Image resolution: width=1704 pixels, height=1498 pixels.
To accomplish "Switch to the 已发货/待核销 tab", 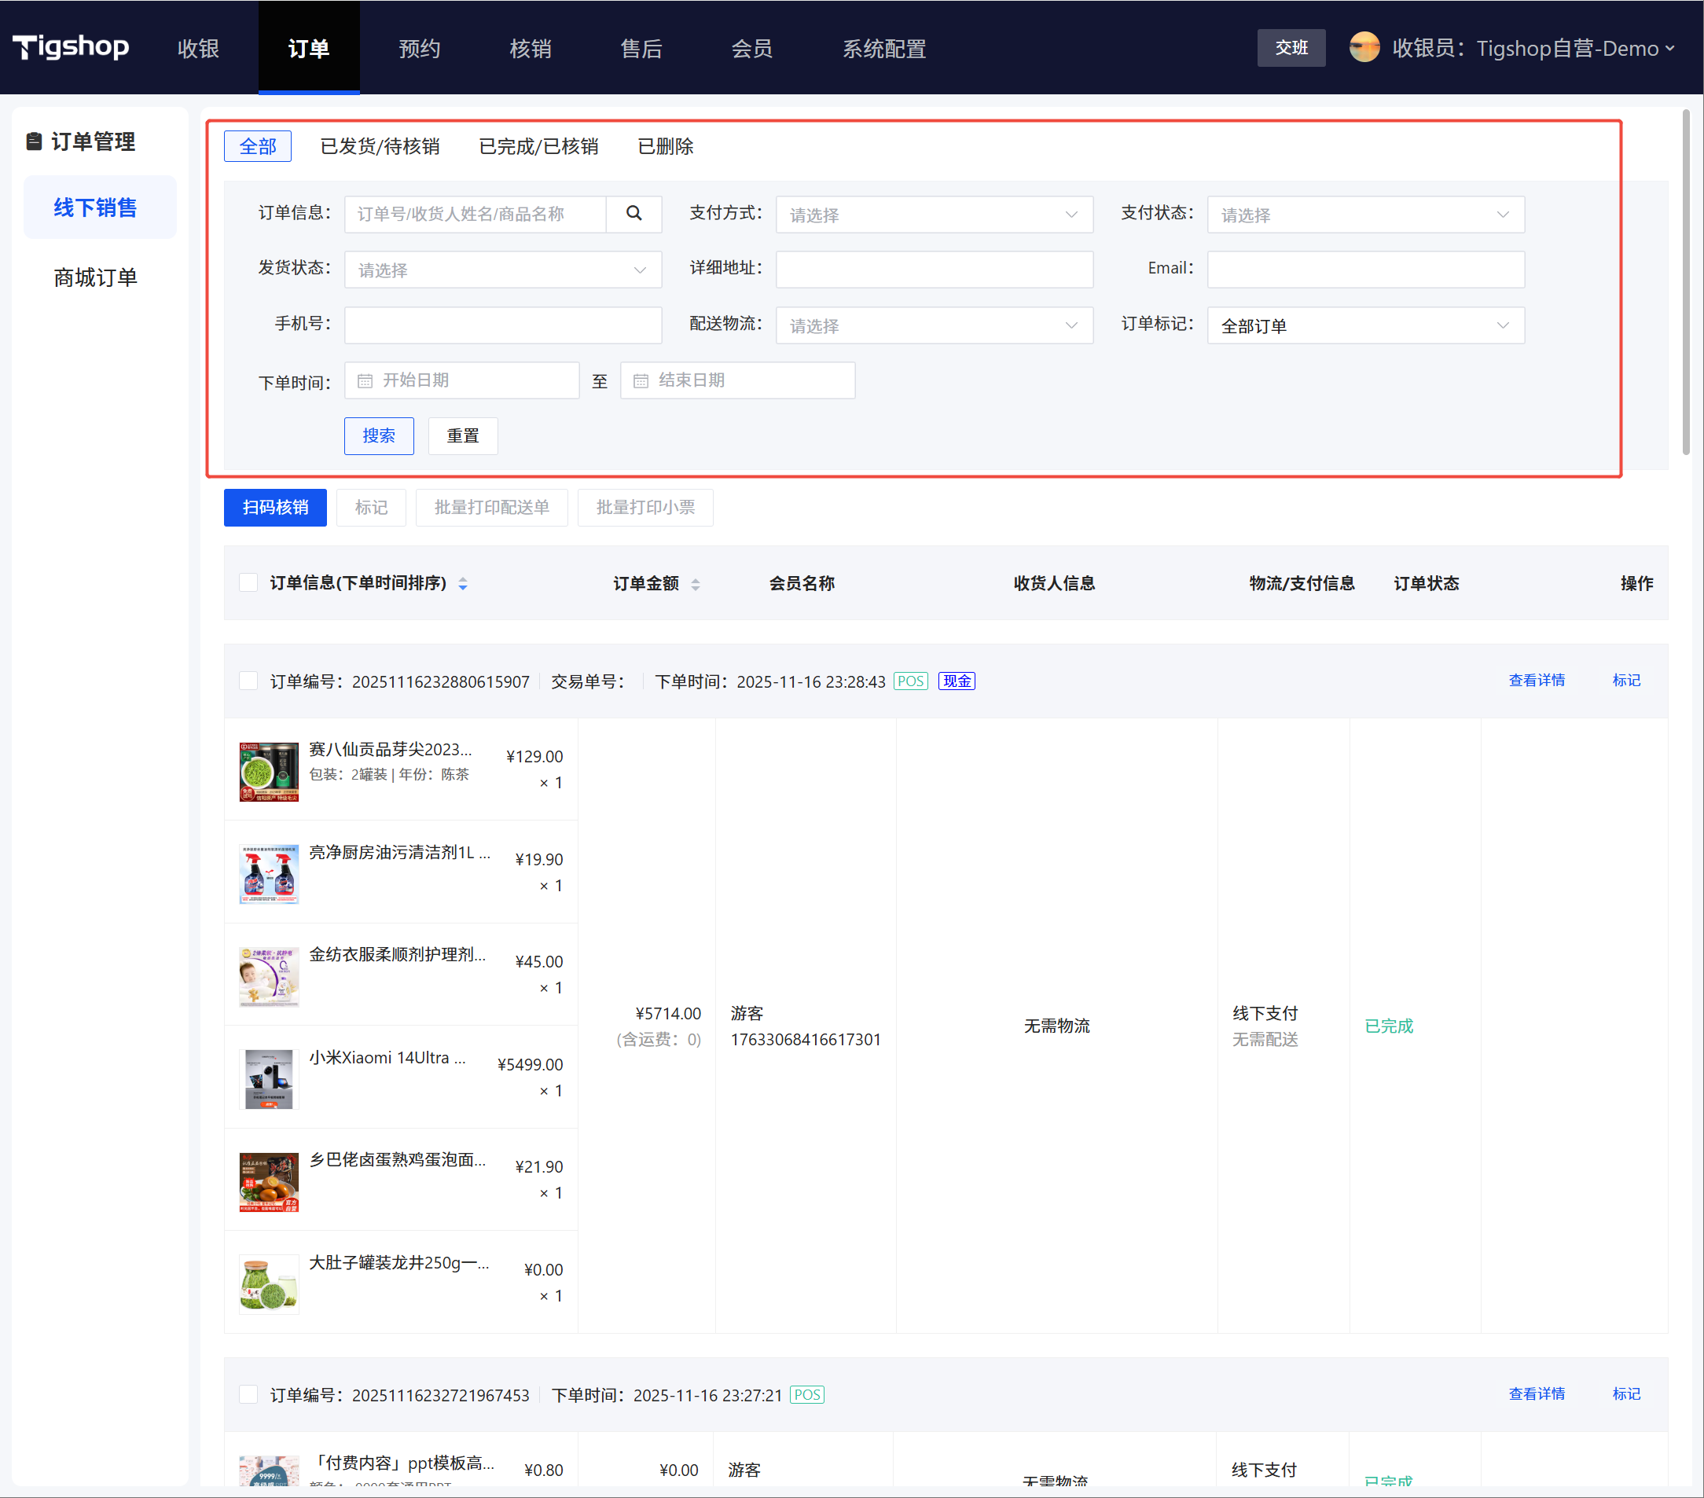I will (x=380, y=147).
